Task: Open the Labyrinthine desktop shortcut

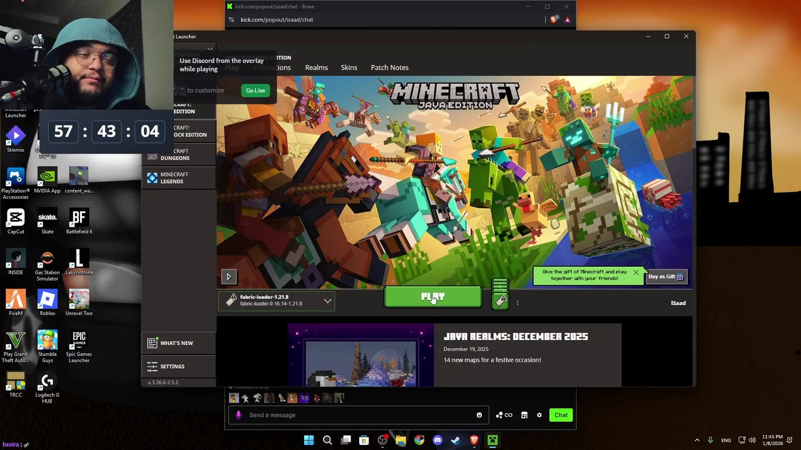Action: [x=79, y=262]
